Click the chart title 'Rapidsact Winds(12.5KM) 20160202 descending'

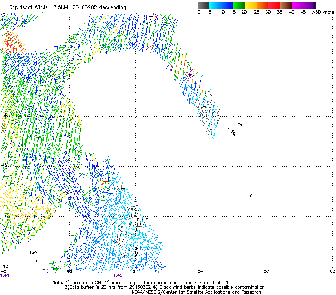click(x=68, y=7)
